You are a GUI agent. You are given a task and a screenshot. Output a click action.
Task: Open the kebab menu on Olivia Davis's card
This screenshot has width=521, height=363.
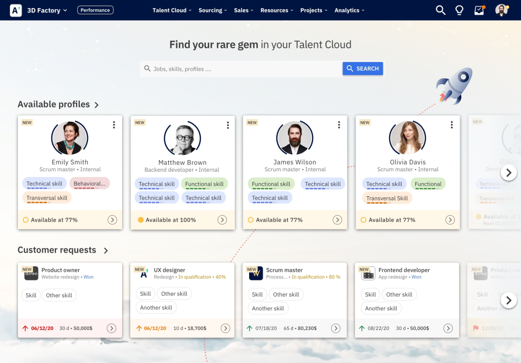[451, 124]
